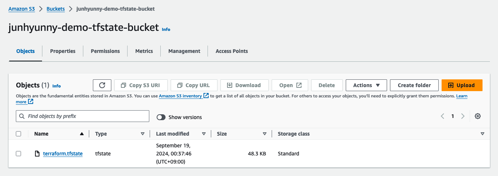Click the Create folder button
Screen dimensions: 498x176
(414, 85)
